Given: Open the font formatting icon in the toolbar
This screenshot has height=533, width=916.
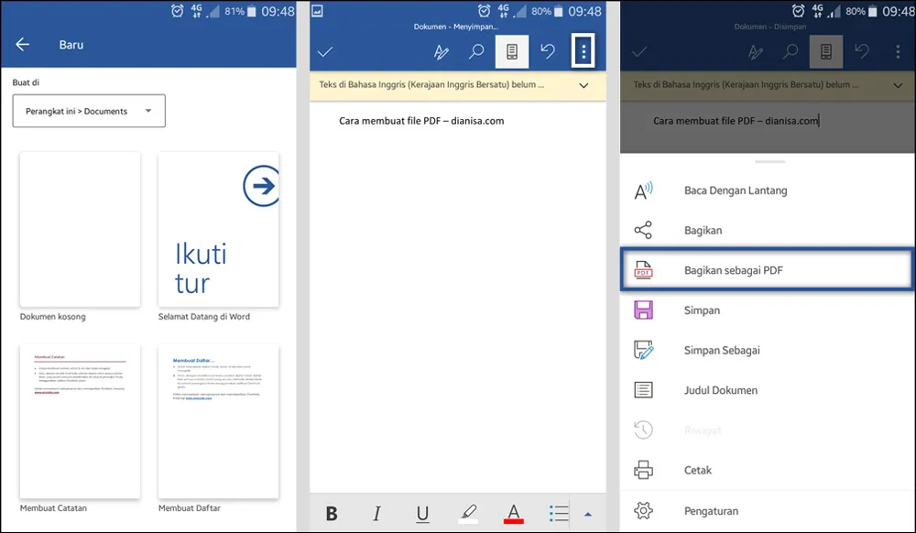Looking at the screenshot, I should pyautogui.click(x=441, y=51).
